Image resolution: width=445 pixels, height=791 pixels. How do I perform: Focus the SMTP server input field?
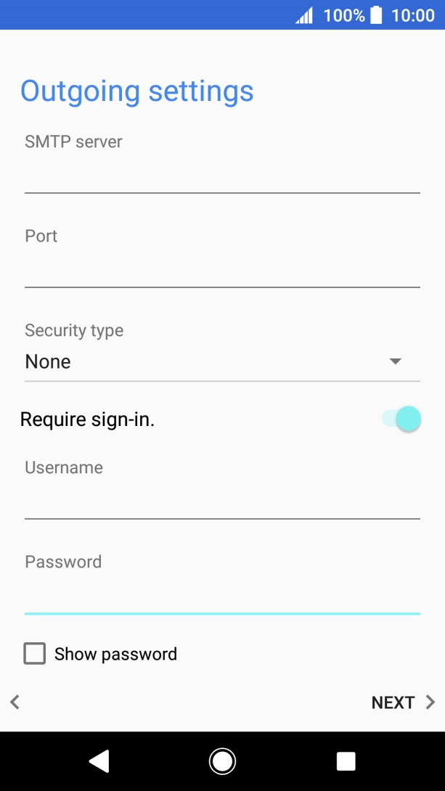pyautogui.click(x=222, y=176)
